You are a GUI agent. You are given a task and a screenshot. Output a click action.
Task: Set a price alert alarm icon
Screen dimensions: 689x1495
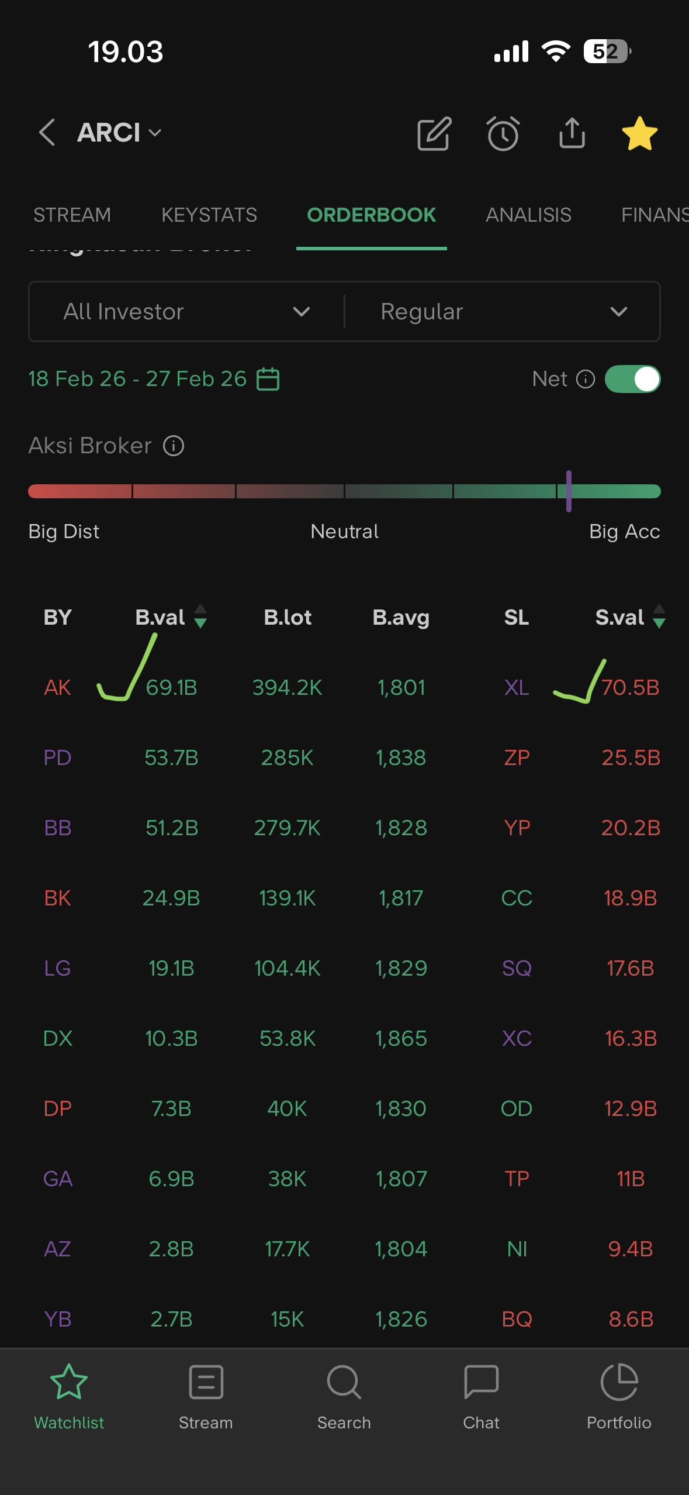[503, 133]
